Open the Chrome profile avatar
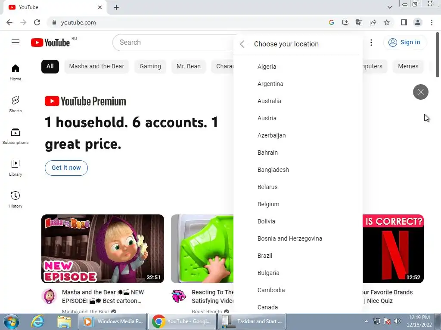The image size is (441, 330). pyautogui.click(x=418, y=22)
